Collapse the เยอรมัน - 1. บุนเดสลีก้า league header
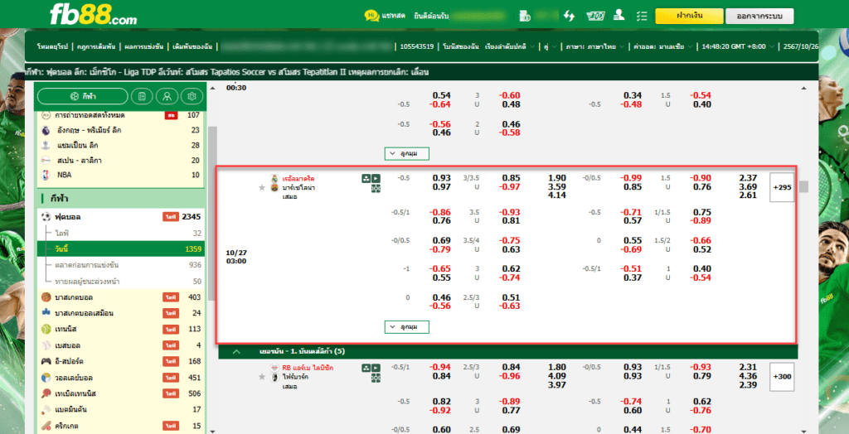The image size is (849, 434). coord(236,352)
